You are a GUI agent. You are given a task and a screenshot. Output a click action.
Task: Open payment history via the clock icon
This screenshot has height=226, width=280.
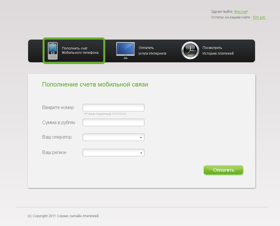coord(190,50)
